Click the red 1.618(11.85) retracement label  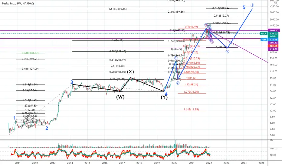point(191,110)
